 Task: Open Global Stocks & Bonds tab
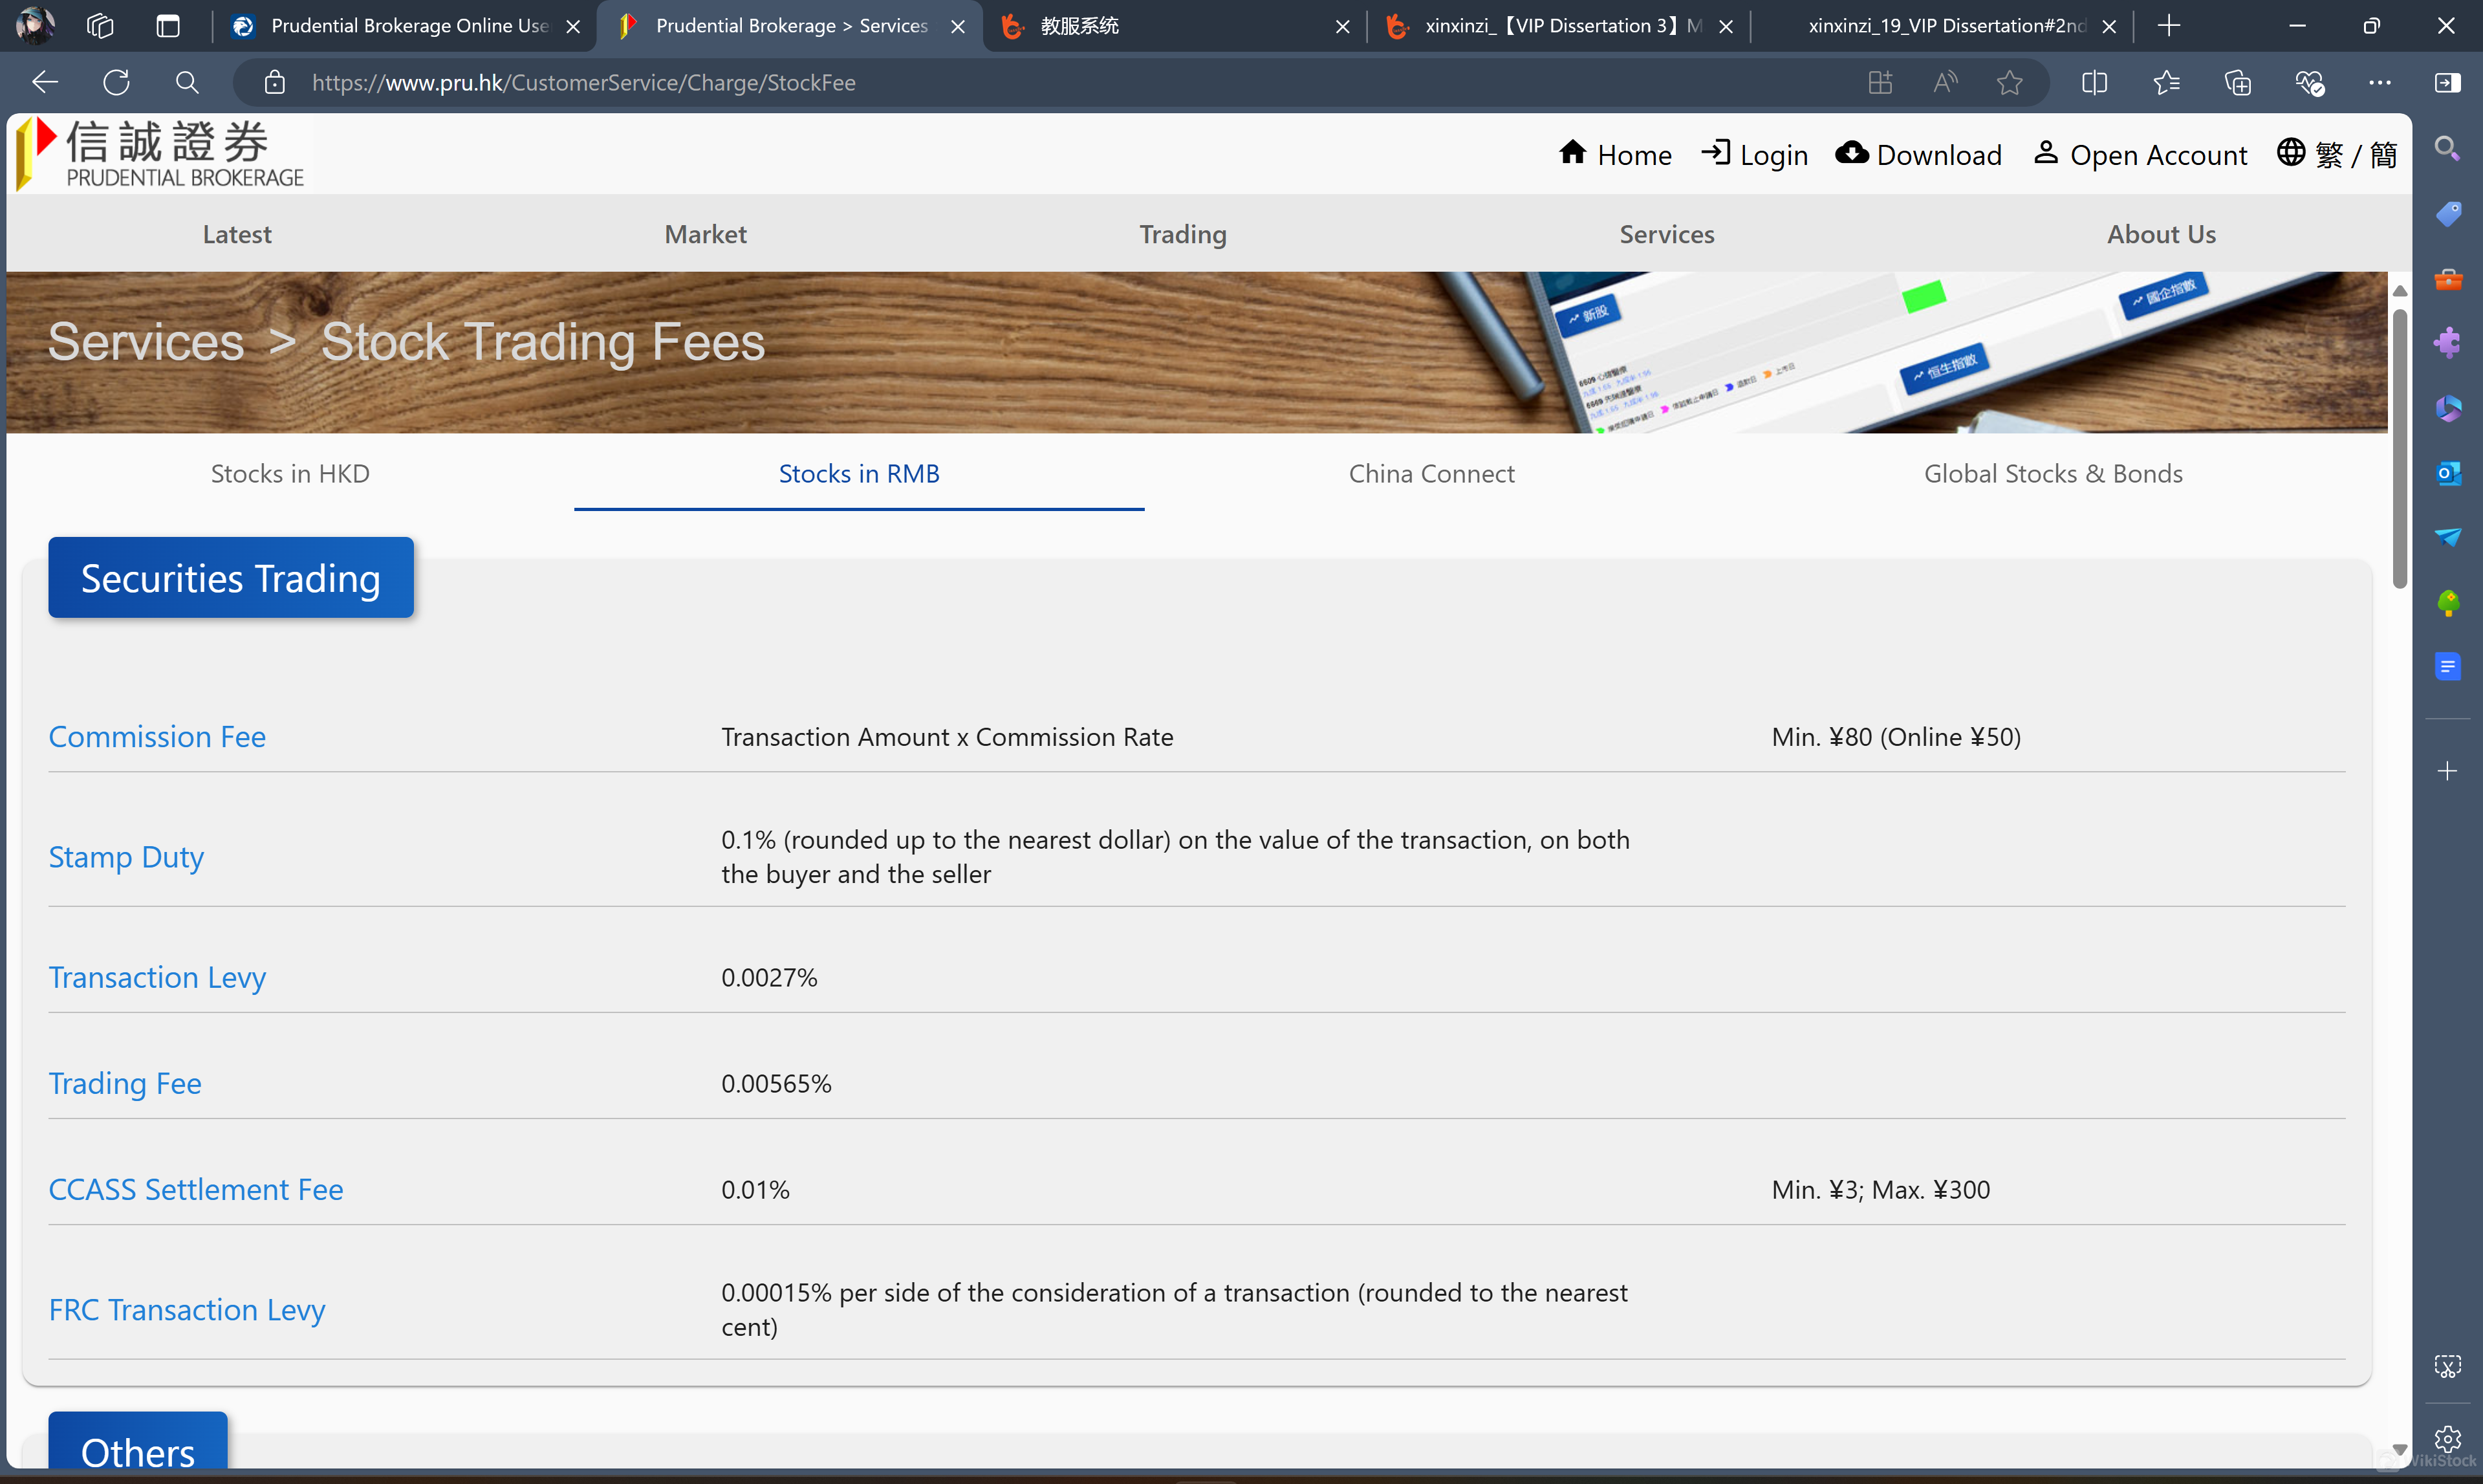2052,473
